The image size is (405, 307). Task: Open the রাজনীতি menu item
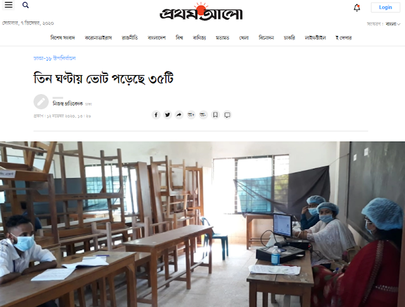[130, 38]
